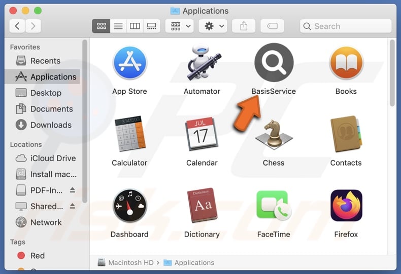Open iCloud Drive in the sidebar
Screen dimensions: 401x274
[42, 158]
